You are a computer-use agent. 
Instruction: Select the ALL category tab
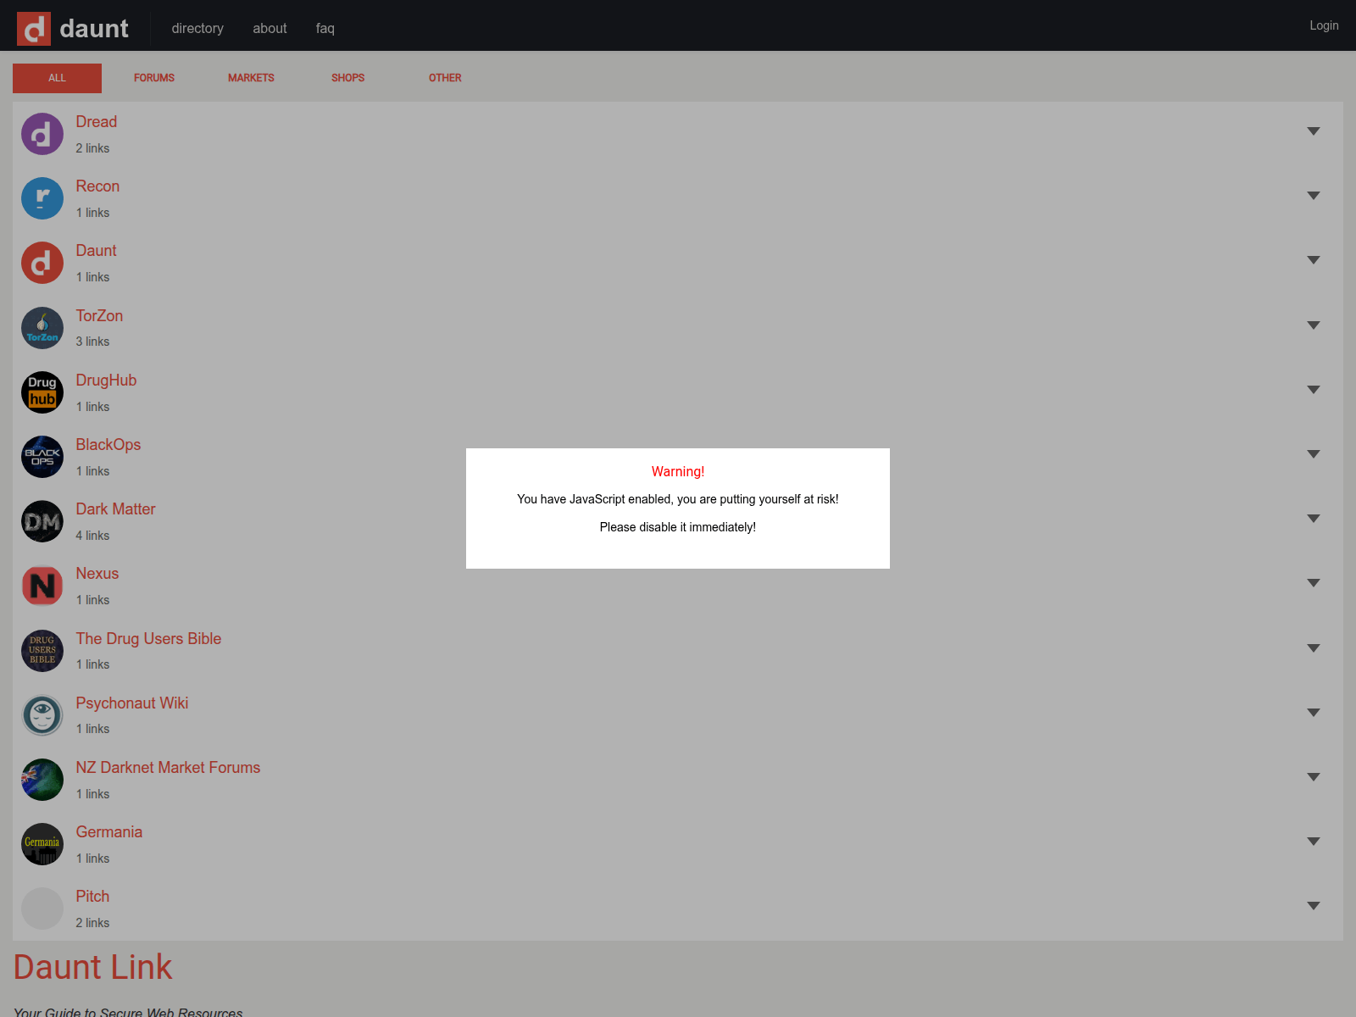point(57,78)
